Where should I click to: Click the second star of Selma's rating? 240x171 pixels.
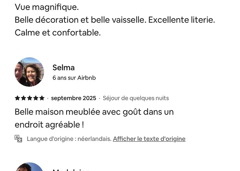coord(23,98)
